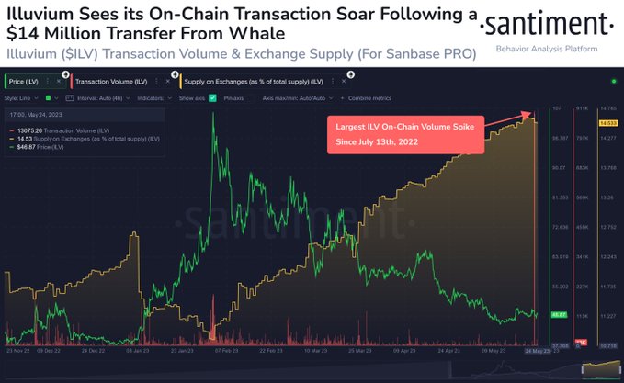Click circular badge above Price (ILV) tab
Image resolution: width=624 pixels, height=383 pixels.
point(64,73)
